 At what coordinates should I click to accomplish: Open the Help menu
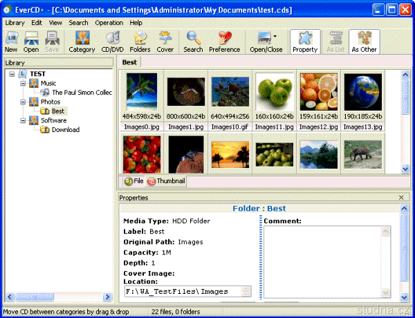click(136, 23)
